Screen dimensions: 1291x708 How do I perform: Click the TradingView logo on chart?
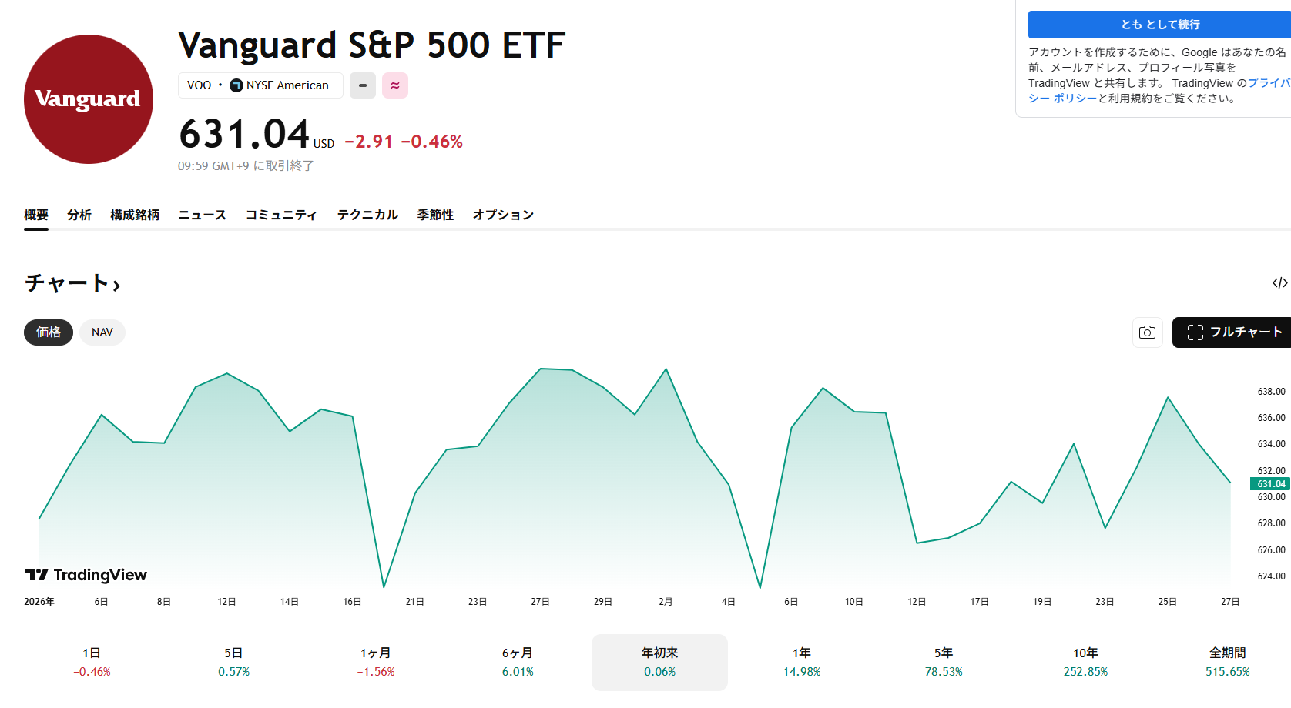pos(86,575)
